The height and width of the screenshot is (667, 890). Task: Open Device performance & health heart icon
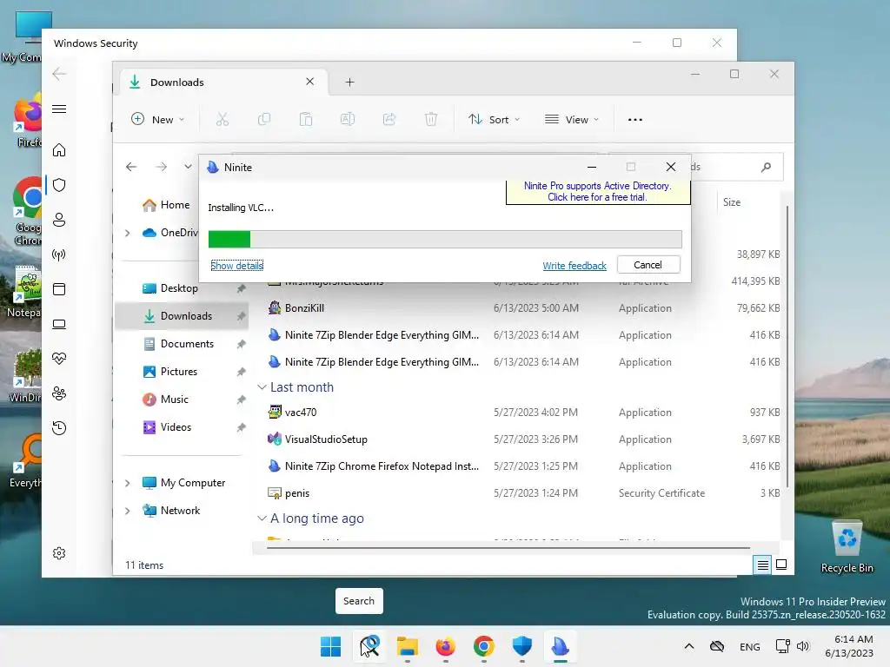tap(59, 359)
